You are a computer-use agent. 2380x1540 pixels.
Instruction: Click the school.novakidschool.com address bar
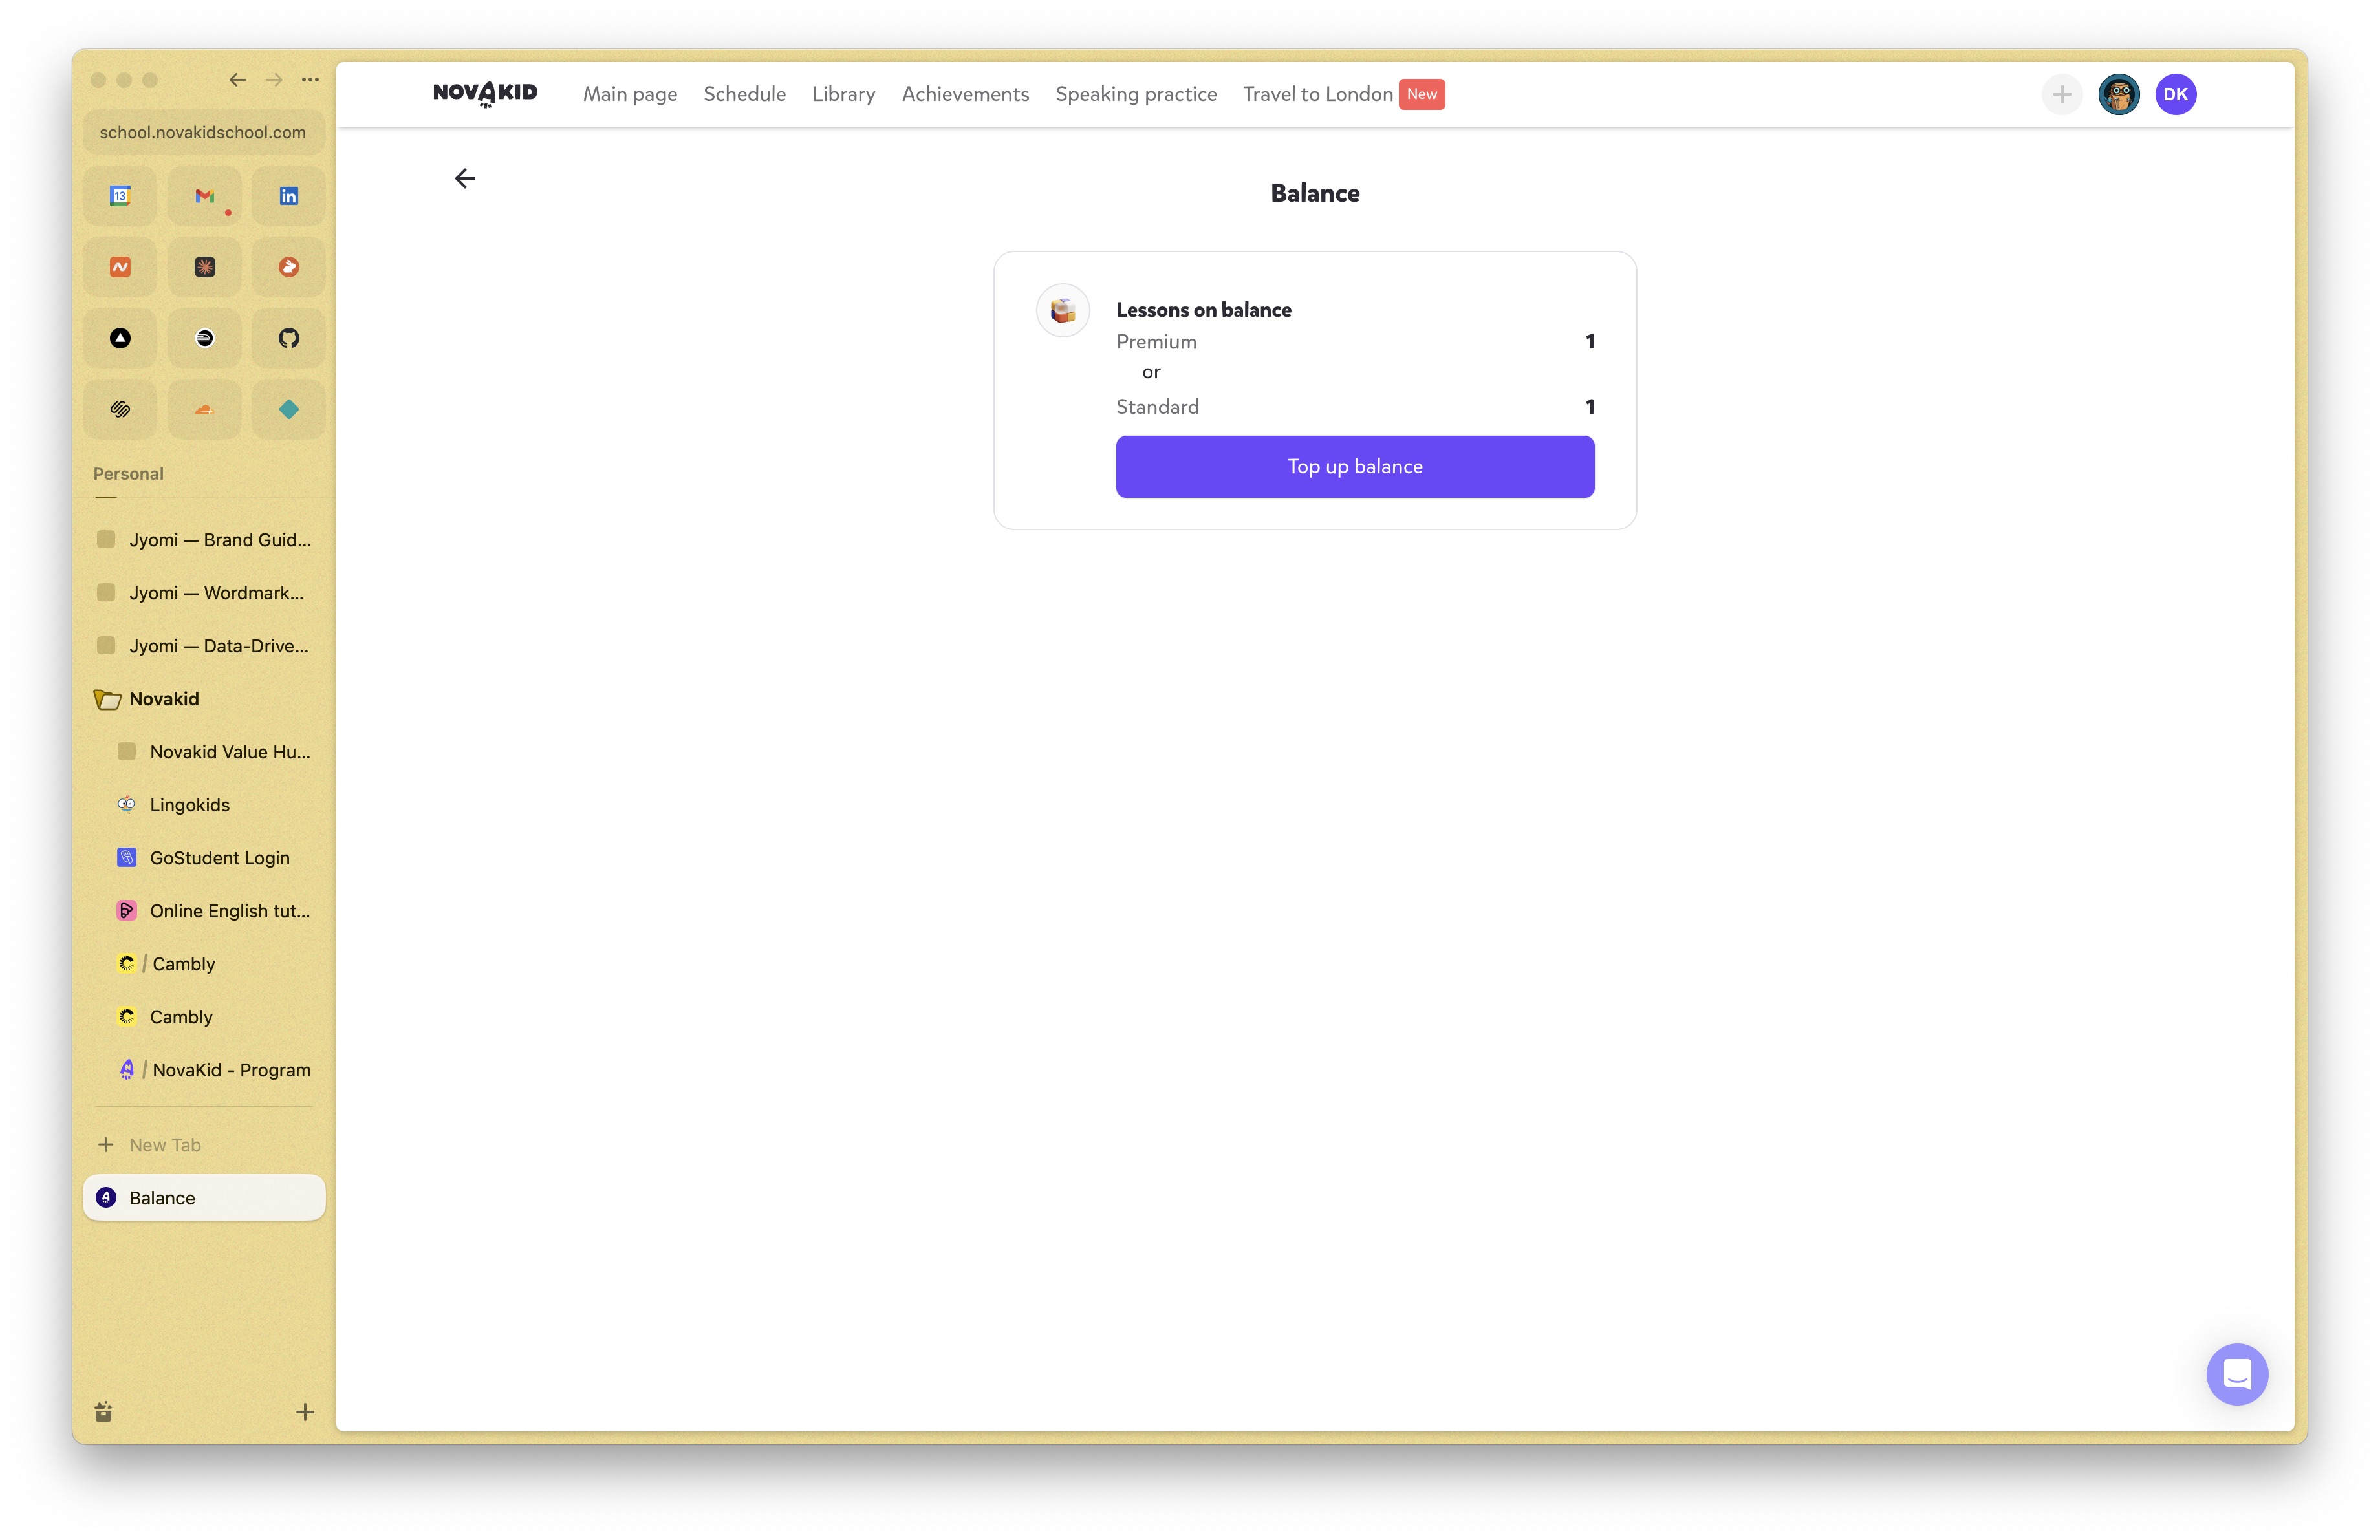pos(203,132)
